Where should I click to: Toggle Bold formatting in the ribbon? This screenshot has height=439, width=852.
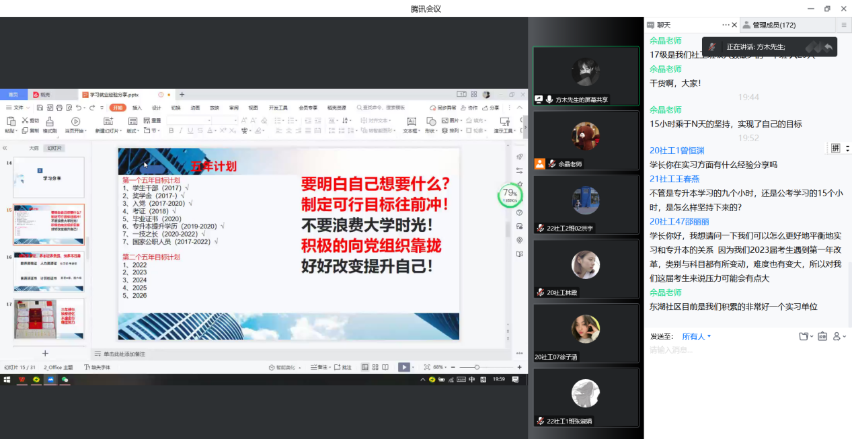tap(171, 130)
